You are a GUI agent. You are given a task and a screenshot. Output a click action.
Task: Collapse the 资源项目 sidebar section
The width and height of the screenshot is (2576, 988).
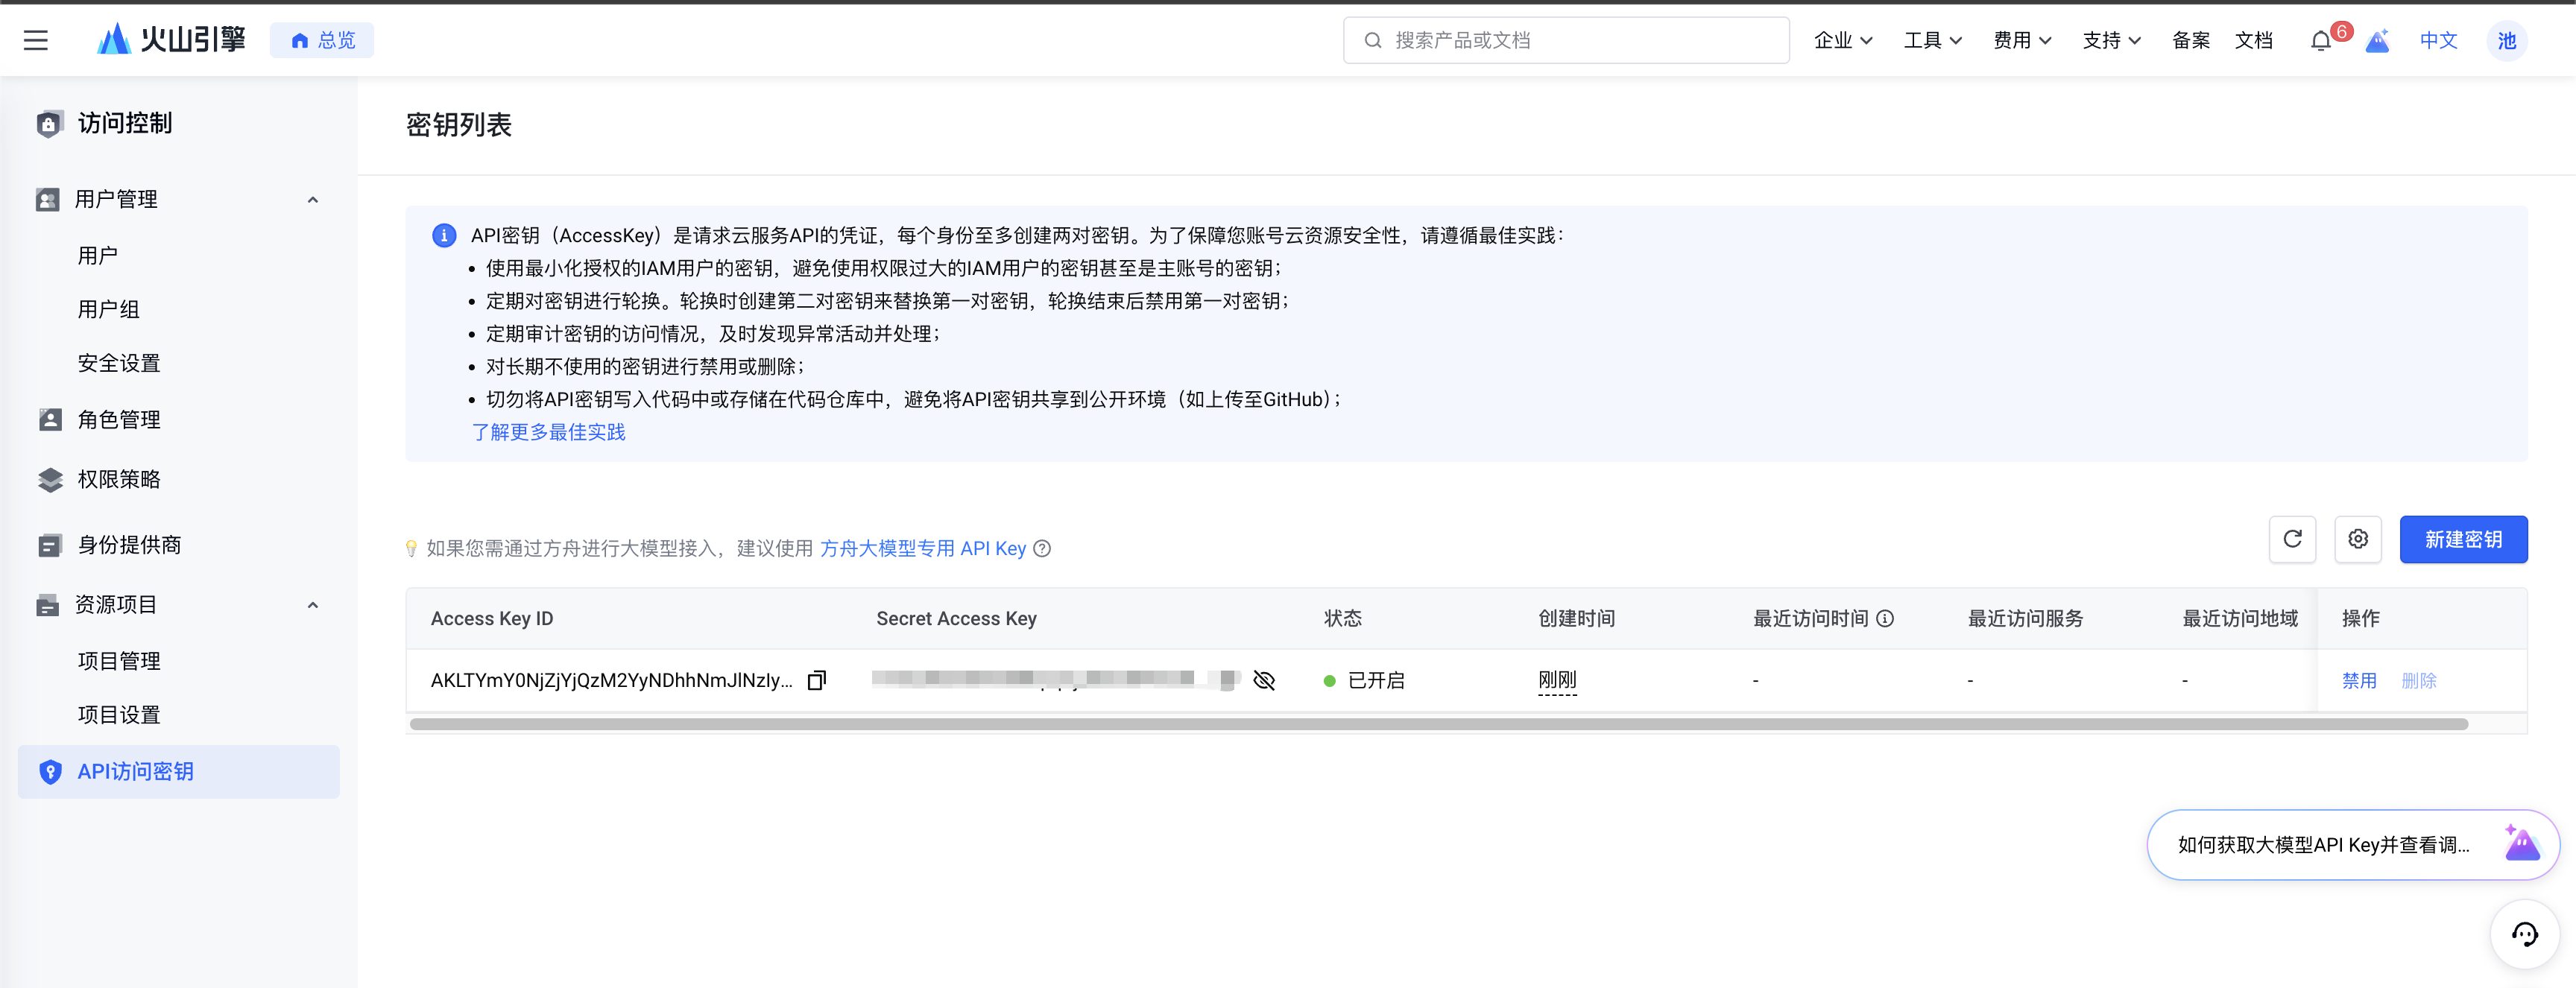point(313,604)
